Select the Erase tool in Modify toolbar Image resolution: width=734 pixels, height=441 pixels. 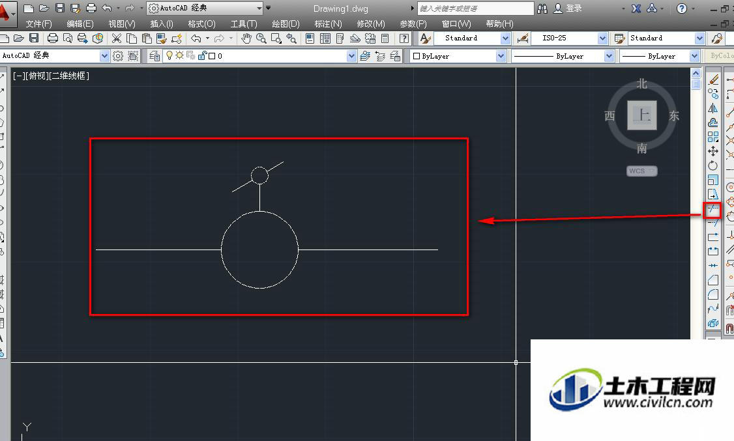[713, 80]
